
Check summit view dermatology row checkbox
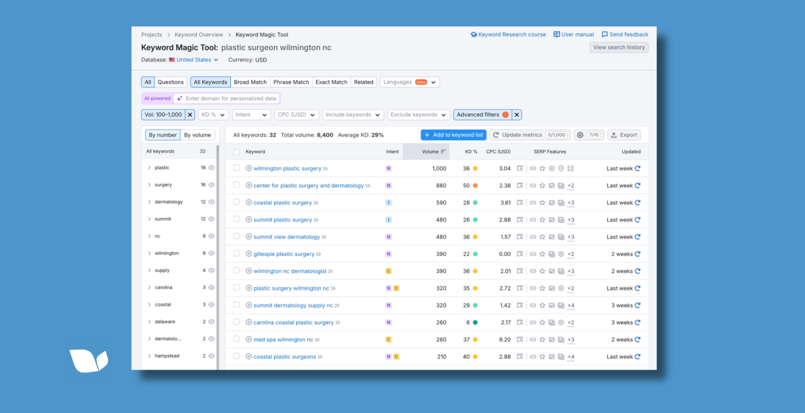pyautogui.click(x=236, y=237)
